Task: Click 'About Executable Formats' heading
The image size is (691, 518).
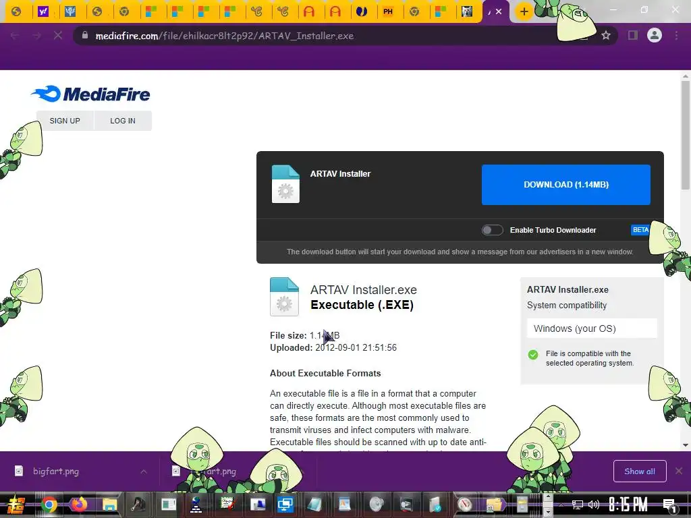Action: click(325, 373)
